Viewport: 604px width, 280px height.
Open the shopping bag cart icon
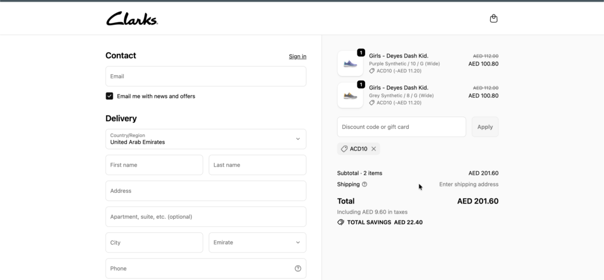tap(494, 18)
